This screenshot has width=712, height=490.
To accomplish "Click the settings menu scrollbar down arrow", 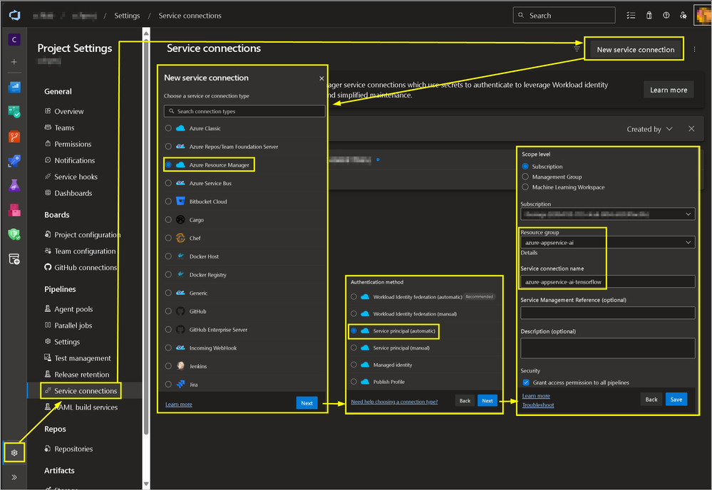I will click(x=146, y=484).
